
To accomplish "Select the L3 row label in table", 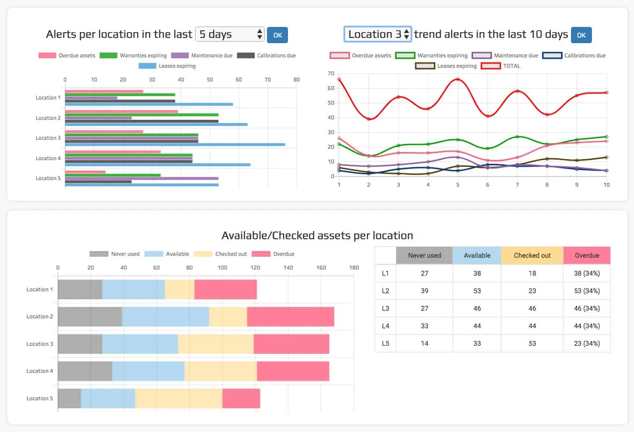I will [x=385, y=309].
